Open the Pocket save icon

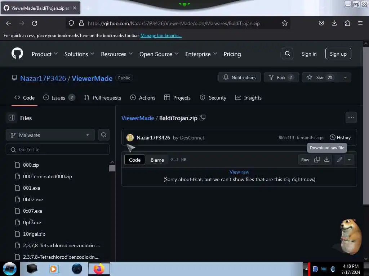point(321,23)
